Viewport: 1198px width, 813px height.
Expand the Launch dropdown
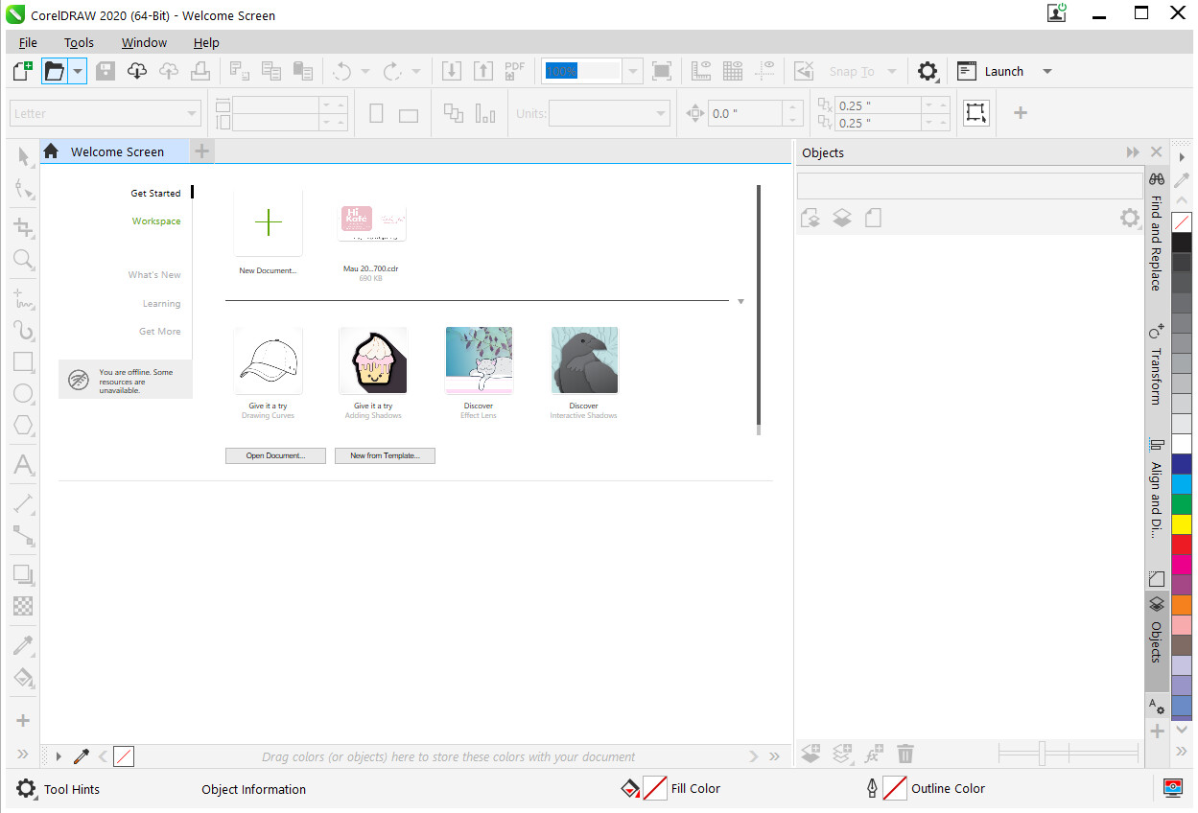click(x=1046, y=70)
